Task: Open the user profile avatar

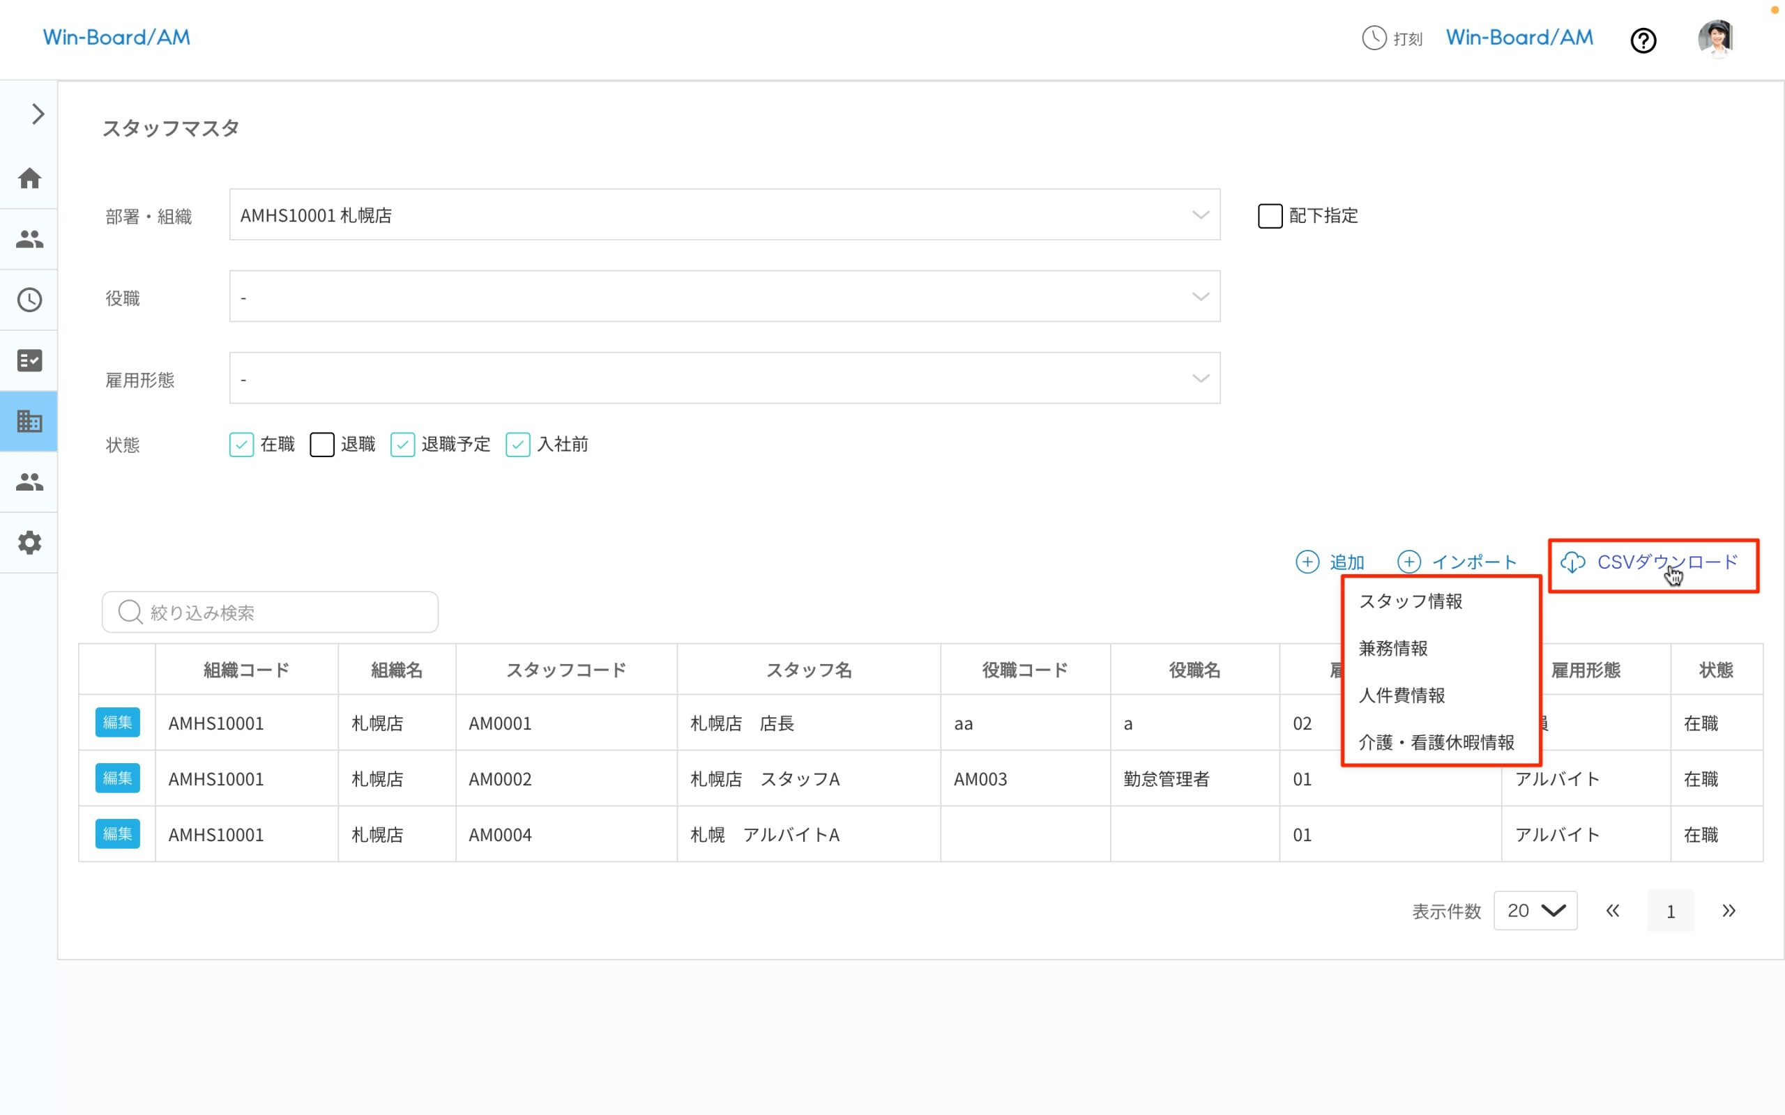Action: 1716,38
